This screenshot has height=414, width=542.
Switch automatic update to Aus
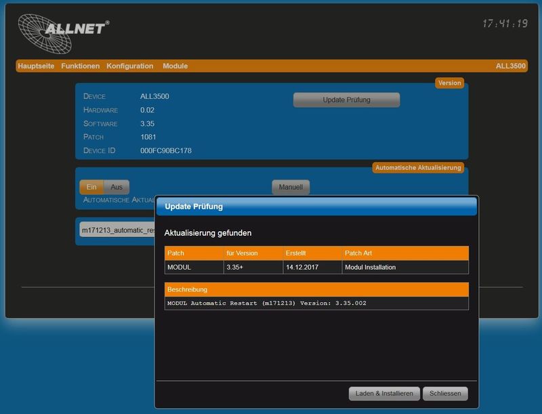(x=117, y=187)
